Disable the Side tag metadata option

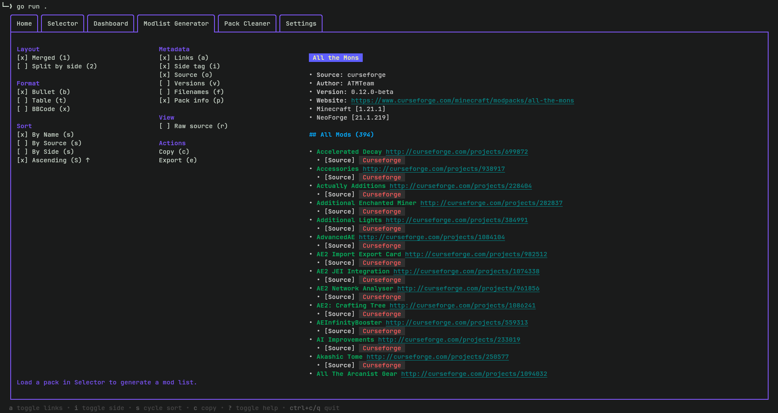[191, 66]
